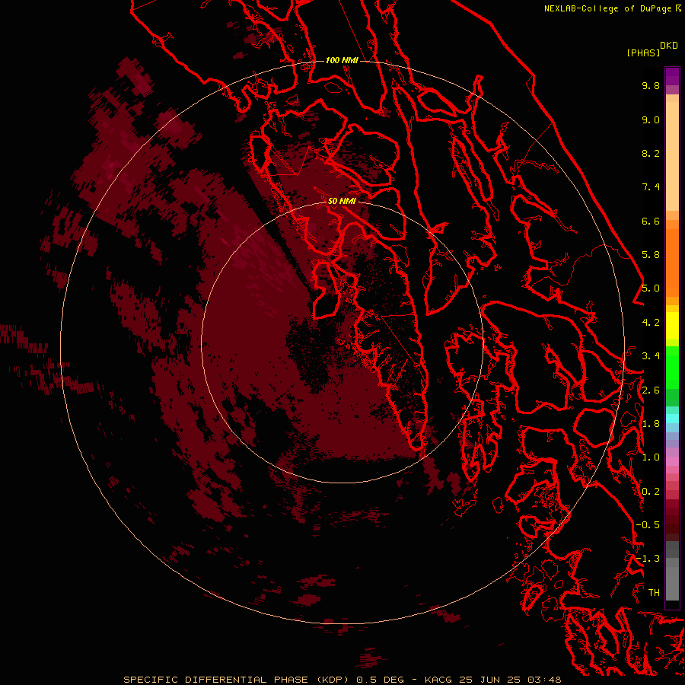Click the 1.8 legend value

651,424
